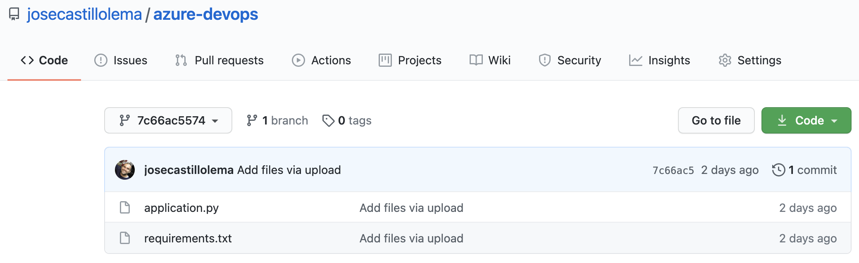Click the tag icon beside 0 tags

pos(328,121)
